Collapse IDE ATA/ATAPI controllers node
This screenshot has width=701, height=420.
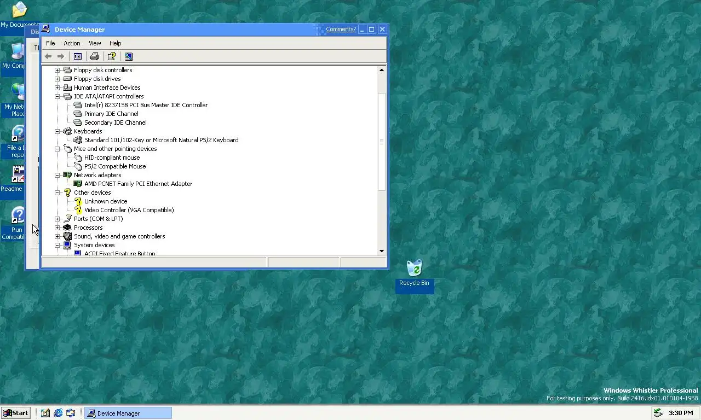[x=57, y=96]
